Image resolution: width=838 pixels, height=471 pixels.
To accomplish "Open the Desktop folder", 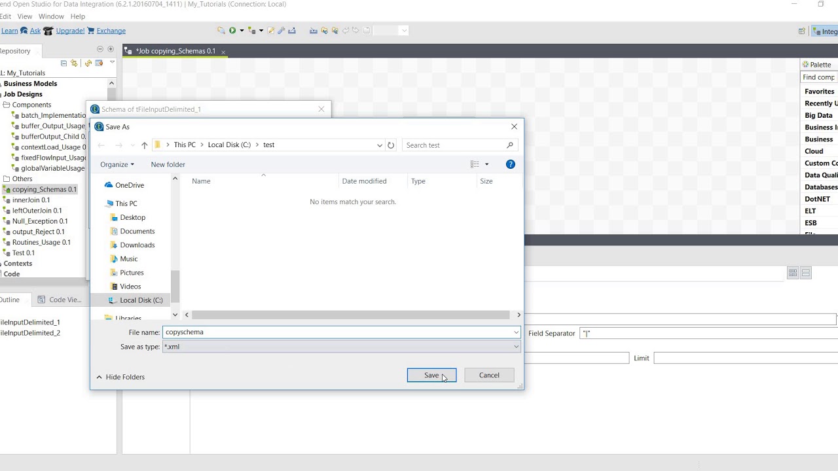I will pyautogui.click(x=128, y=217).
